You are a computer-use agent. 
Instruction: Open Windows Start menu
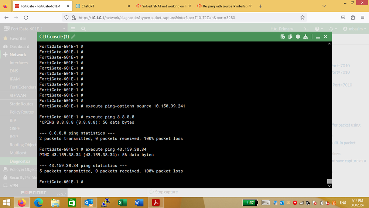pos(7,202)
